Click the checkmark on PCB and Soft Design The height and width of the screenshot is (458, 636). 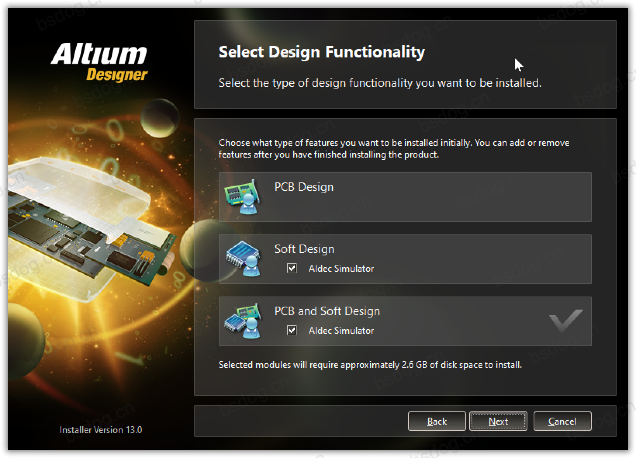(566, 321)
